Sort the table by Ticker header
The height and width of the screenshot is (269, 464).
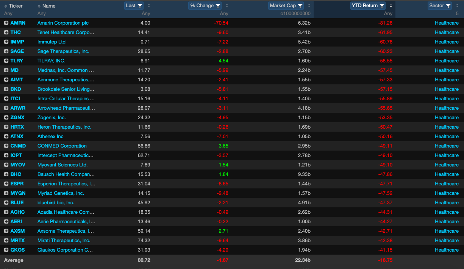pyautogui.click(x=13, y=6)
